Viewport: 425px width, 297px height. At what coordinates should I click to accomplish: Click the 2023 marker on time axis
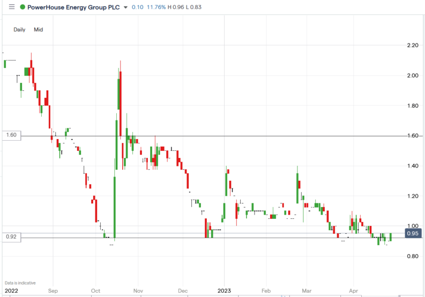pos(224,292)
